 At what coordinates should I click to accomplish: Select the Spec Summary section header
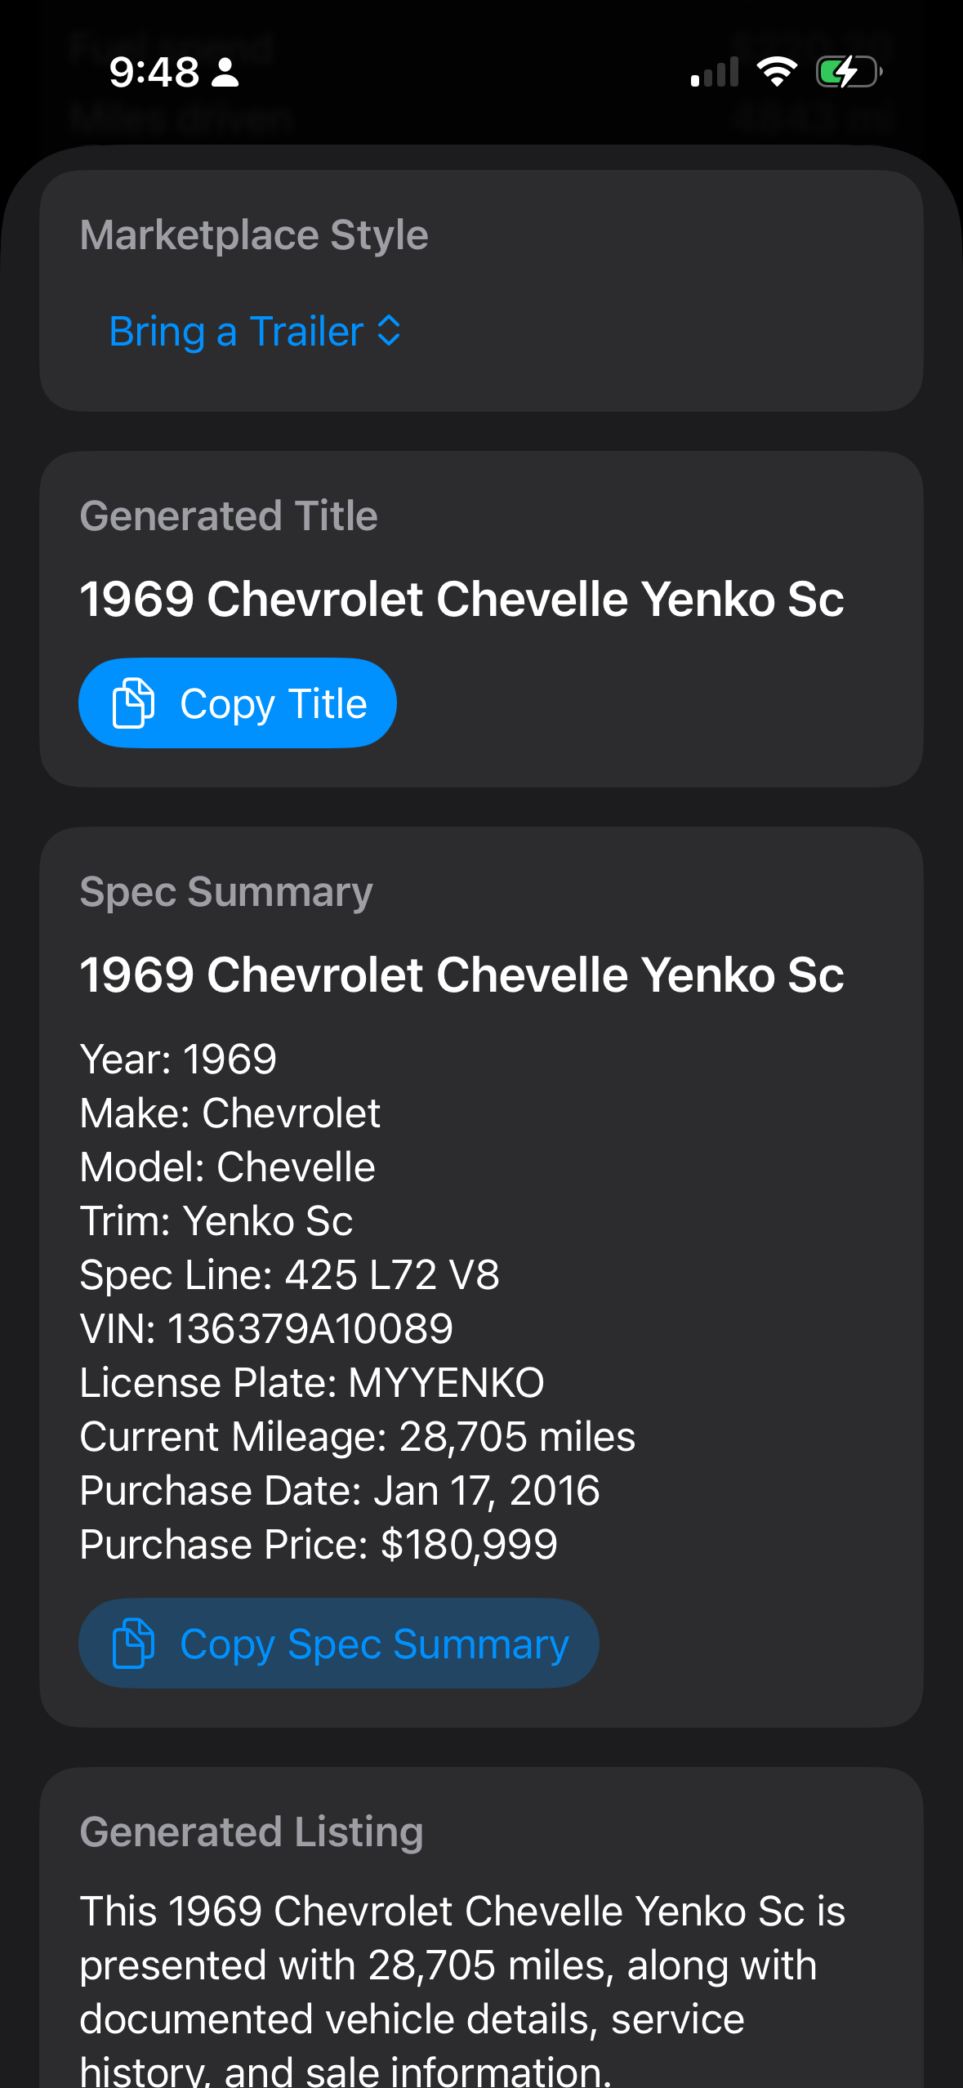(225, 890)
